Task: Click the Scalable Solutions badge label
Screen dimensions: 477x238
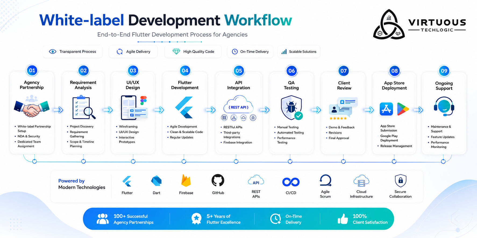Action: coord(303,52)
